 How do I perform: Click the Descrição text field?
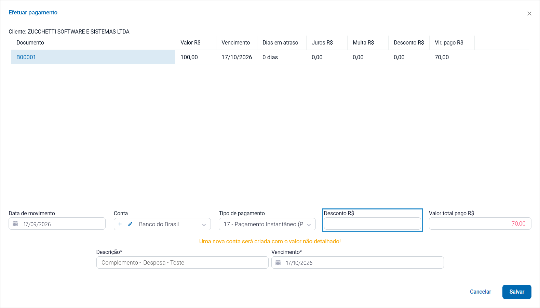tap(183, 262)
